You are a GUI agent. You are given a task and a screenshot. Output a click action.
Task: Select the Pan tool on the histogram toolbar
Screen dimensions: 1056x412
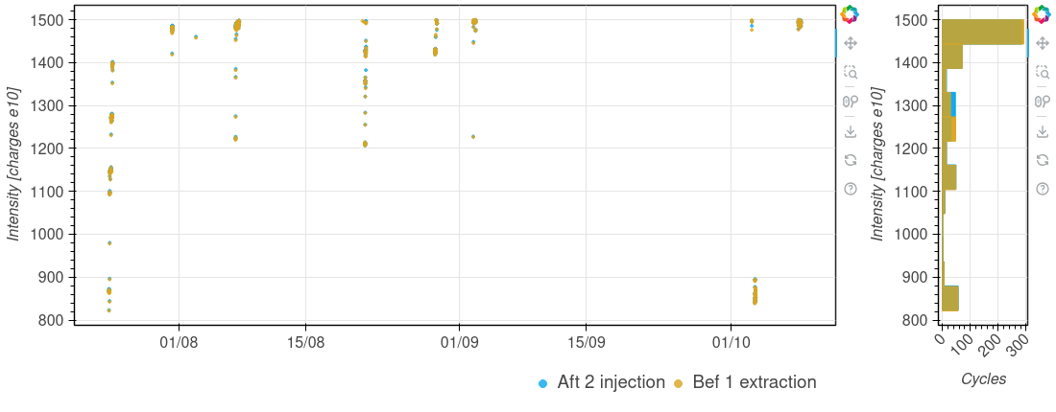pyautogui.click(x=1042, y=43)
